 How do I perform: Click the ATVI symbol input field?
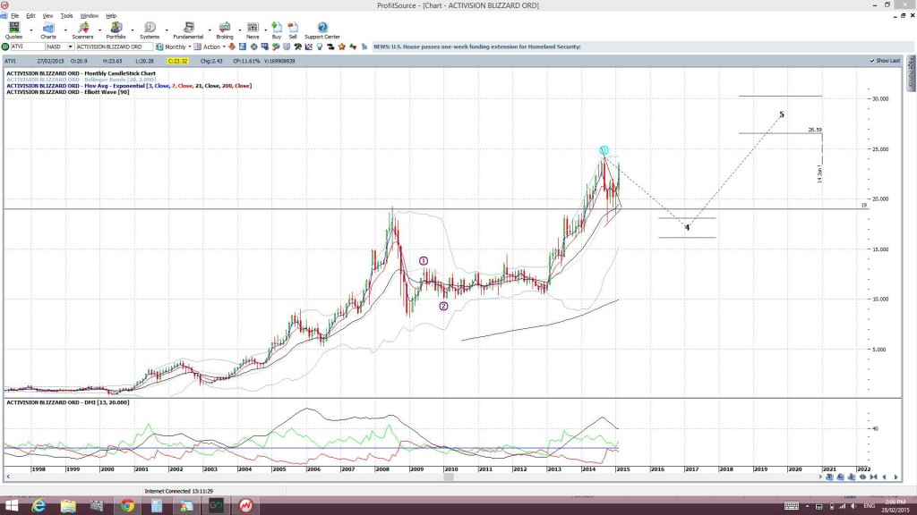27,46
